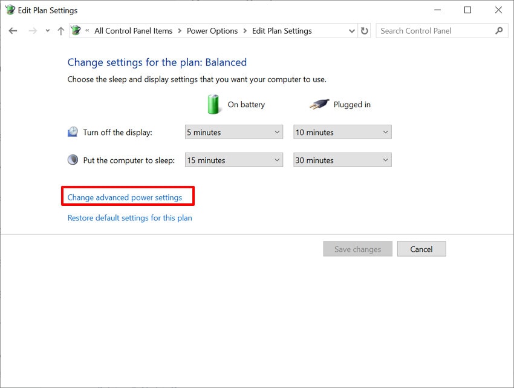Click Restore default settings for this plan

tap(129, 218)
